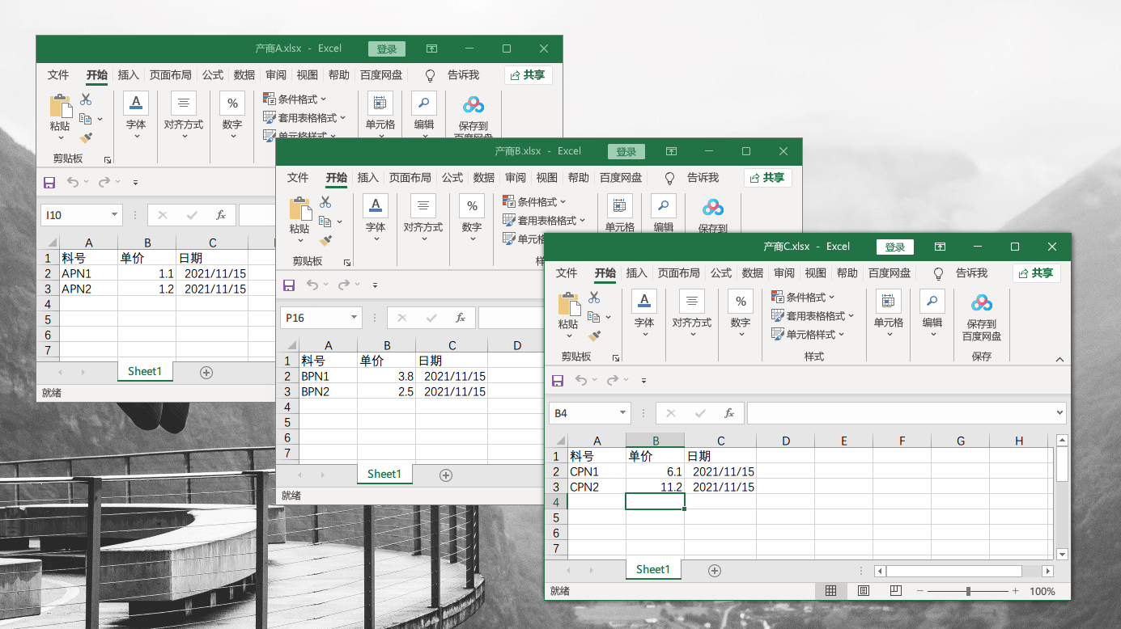Click zoom slider handle in 产商C window
The width and height of the screenshot is (1121, 629).
pos(969,591)
